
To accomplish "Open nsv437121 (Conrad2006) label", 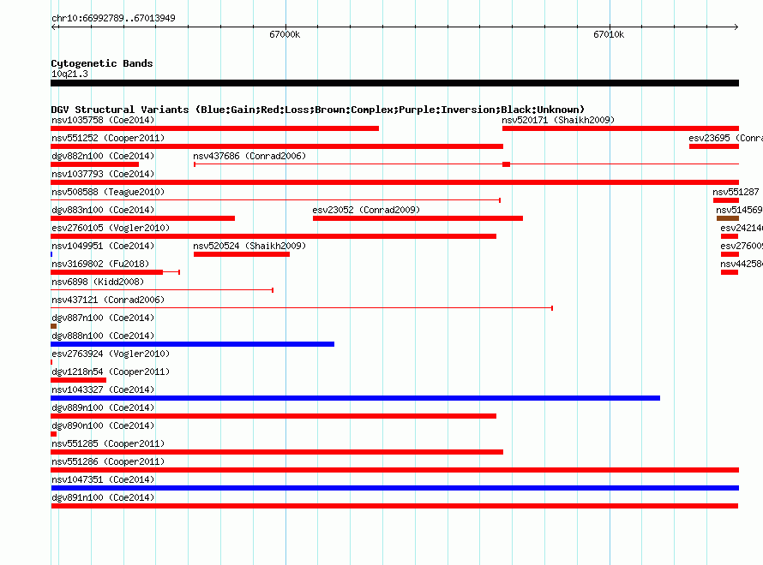I will tap(108, 300).
